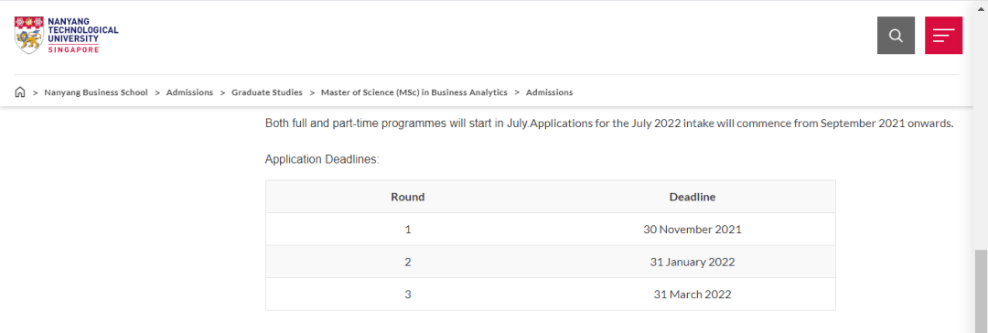Navigate to Graduate Studies breadcrumb
This screenshot has height=333, width=988.
[x=267, y=92]
